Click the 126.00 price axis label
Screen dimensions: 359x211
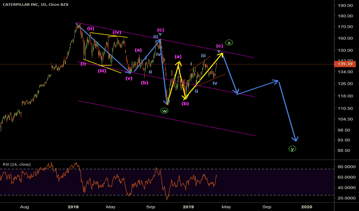(345, 84)
